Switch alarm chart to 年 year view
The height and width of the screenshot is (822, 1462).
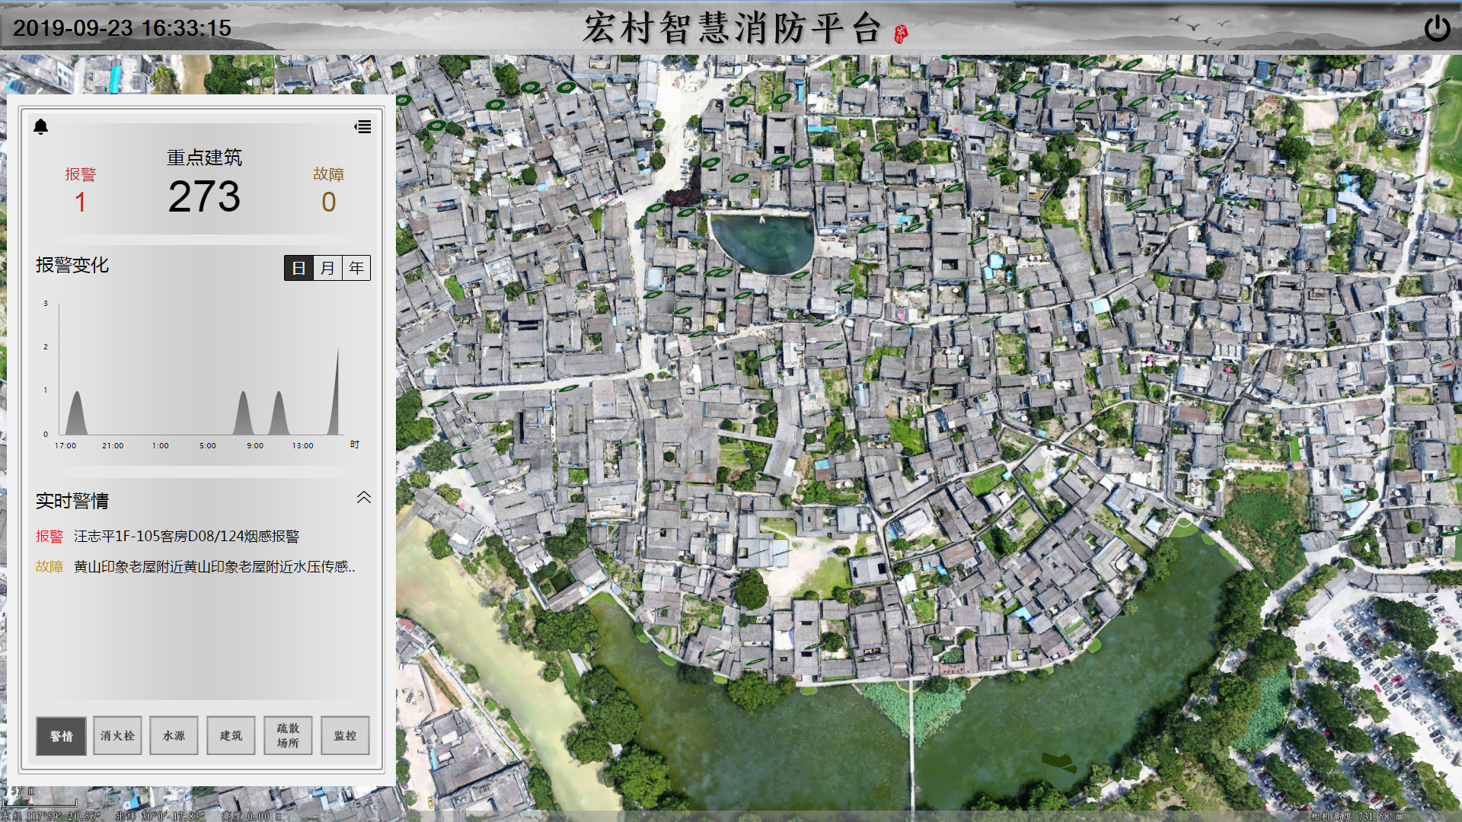tap(356, 268)
